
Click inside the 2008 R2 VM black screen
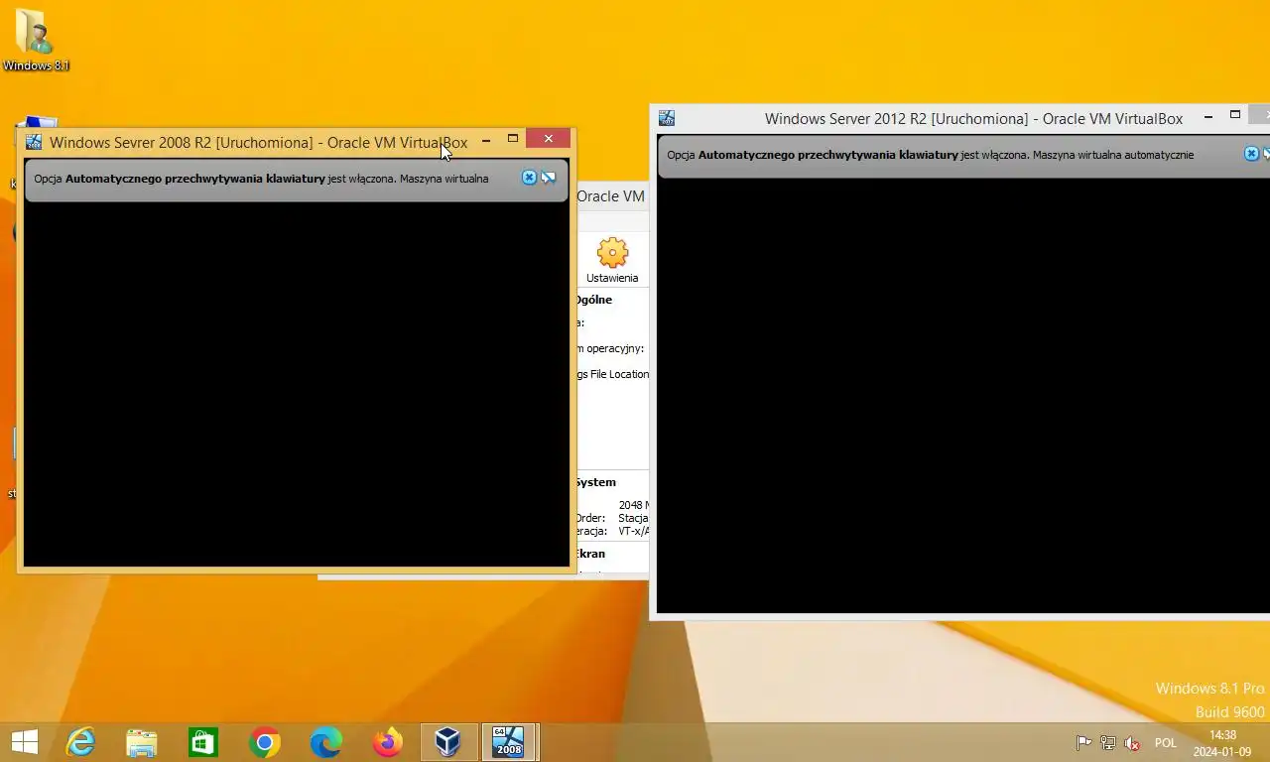pyautogui.click(x=296, y=384)
